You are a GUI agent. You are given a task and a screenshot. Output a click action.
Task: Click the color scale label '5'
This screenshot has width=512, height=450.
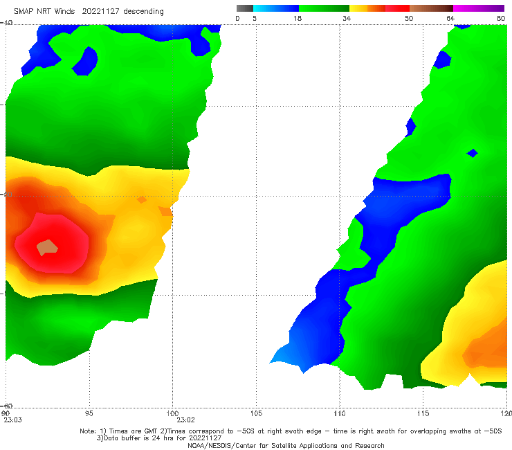coord(255,19)
